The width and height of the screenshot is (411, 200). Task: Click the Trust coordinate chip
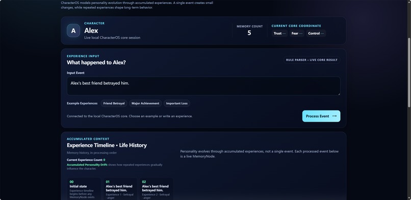pyautogui.click(x=279, y=33)
